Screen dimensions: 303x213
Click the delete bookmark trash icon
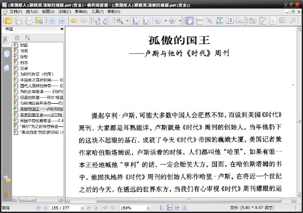[17, 38]
